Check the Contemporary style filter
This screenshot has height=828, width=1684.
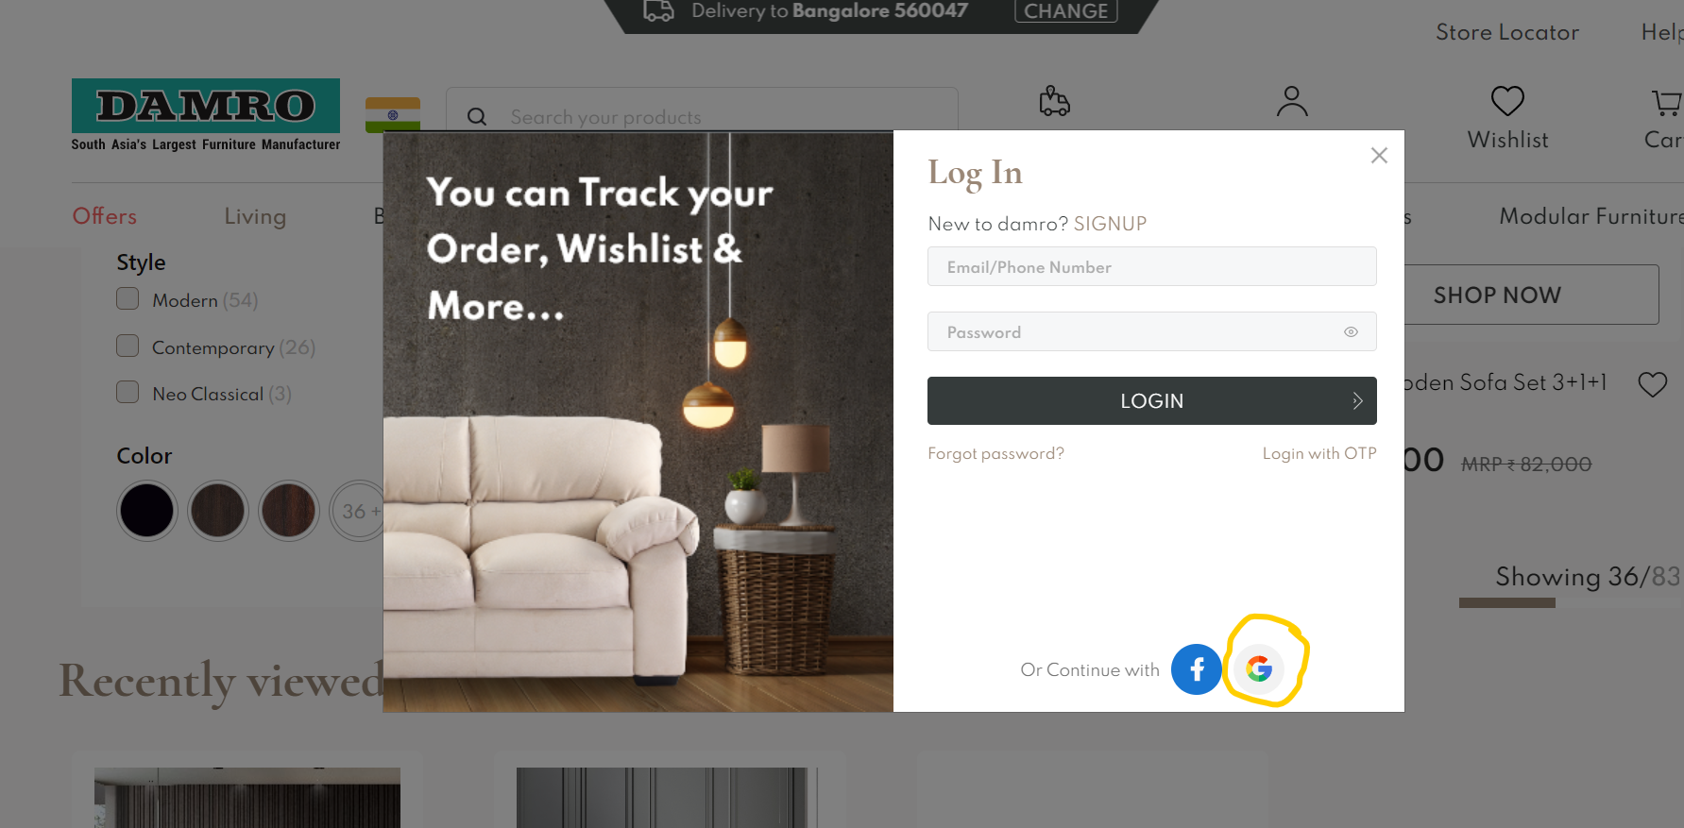[x=128, y=346]
